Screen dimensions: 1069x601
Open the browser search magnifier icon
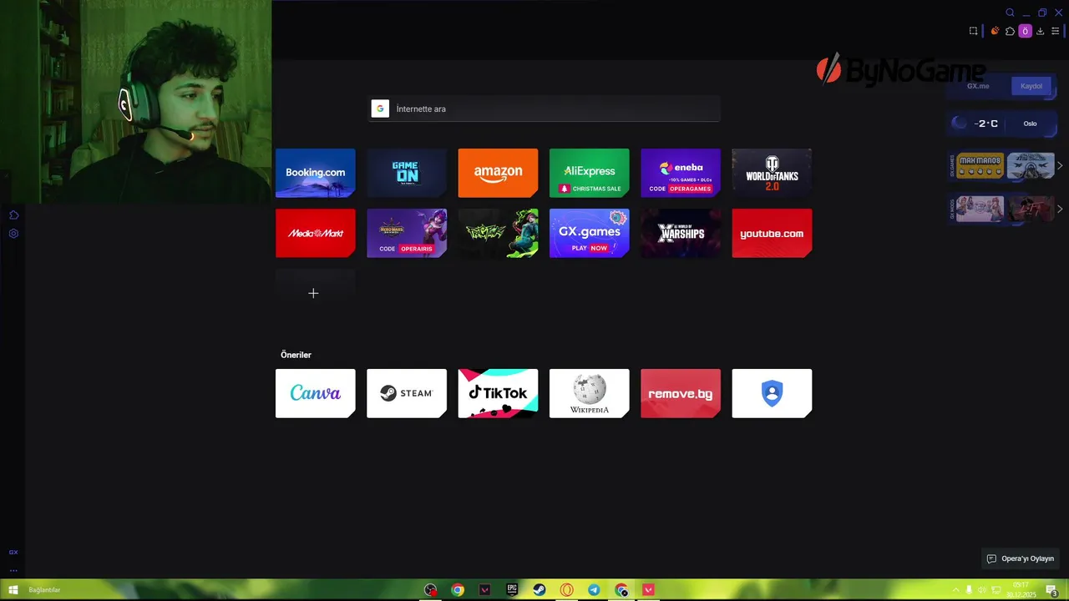pyautogui.click(x=1010, y=13)
